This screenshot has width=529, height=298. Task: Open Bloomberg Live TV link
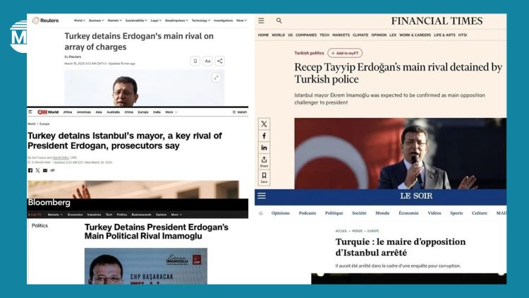click(x=35, y=215)
